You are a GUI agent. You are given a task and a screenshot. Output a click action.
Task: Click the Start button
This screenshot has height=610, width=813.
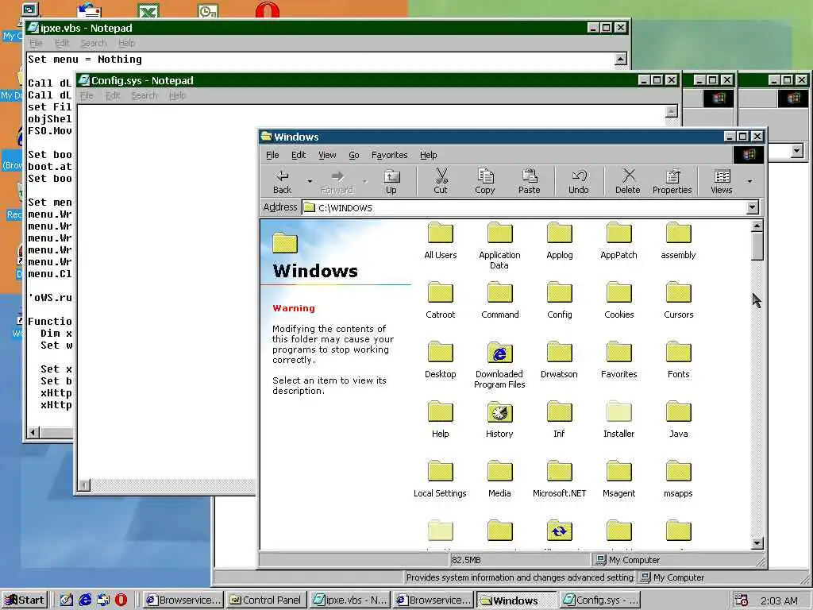pyautogui.click(x=25, y=600)
